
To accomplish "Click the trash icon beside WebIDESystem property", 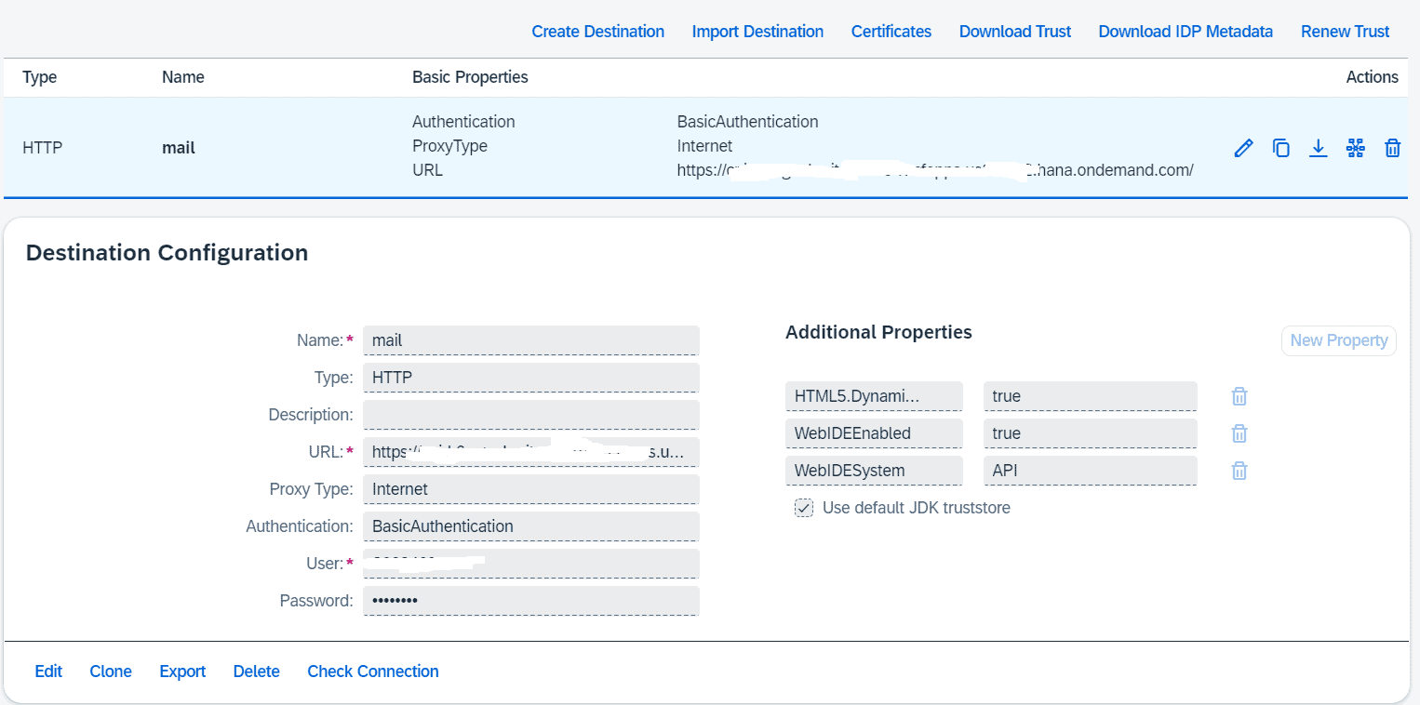I will tap(1239, 470).
